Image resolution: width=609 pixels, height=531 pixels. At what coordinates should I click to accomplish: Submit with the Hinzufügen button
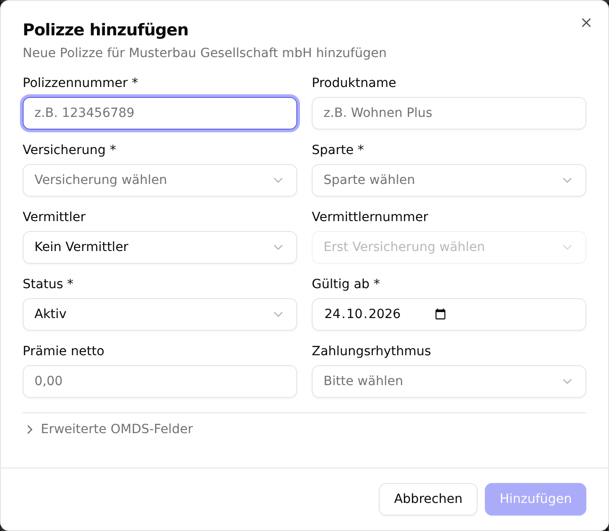[x=535, y=499]
